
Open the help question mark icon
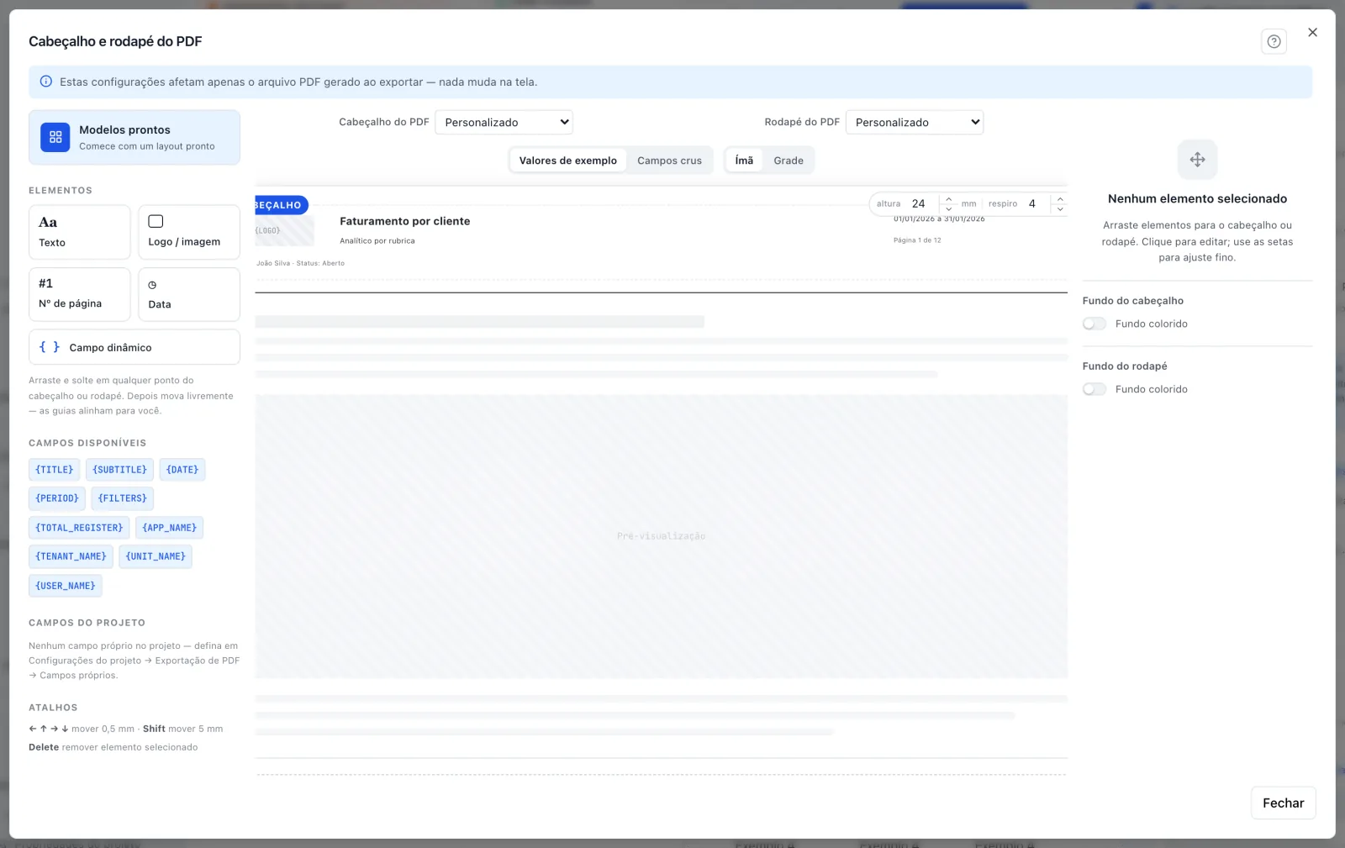click(x=1274, y=41)
